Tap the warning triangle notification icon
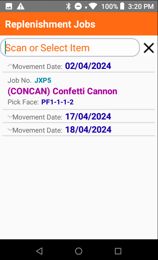Image resolution: width=158 pixels, height=260 pixels. 21,7
